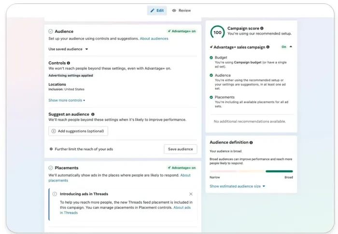Toggle Advantage+ on badge in Audience section
Image resolution: width=338 pixels, height=234 pixels.
click(x=182, y=31)
